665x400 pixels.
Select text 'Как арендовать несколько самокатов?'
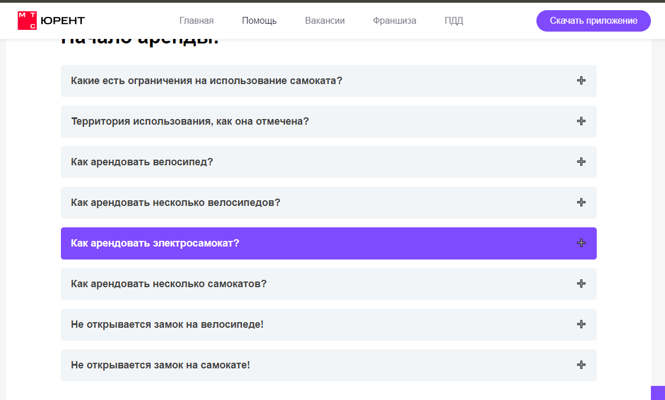(x=169, y=284)
